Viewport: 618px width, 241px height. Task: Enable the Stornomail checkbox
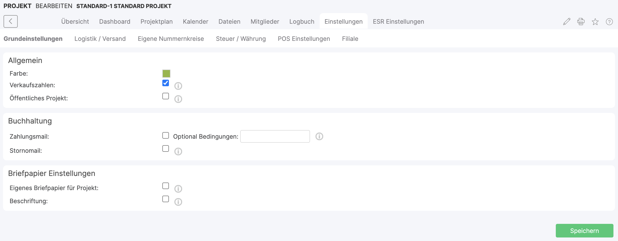coord(166,148)
